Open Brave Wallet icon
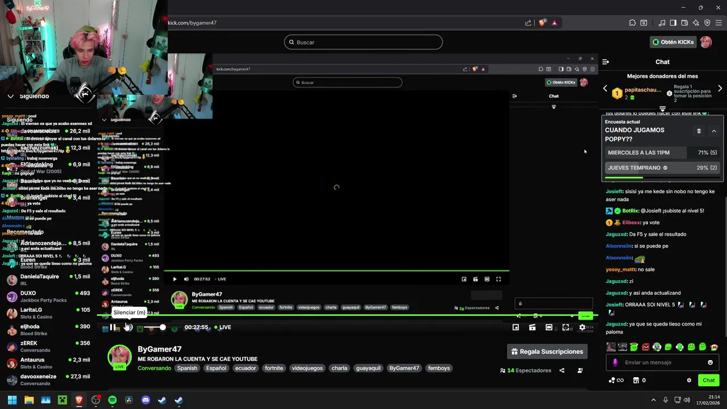Screen dimensions: 727x409 (x=684, y=23)
